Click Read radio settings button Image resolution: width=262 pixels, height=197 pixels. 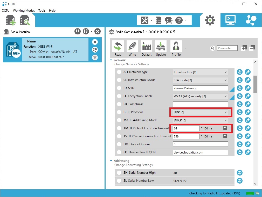tap(118, 48)
